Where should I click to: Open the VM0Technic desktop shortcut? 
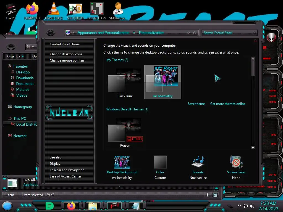tap(118, 11)
